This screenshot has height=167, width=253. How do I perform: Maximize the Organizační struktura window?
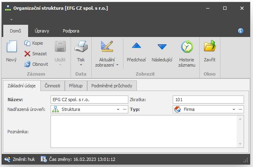pyautogui.click(x=225, y=8)
